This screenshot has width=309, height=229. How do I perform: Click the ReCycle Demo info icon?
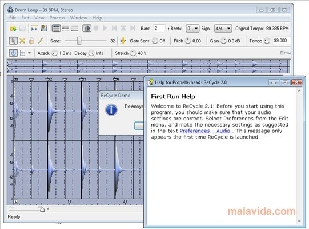(111, 110)
